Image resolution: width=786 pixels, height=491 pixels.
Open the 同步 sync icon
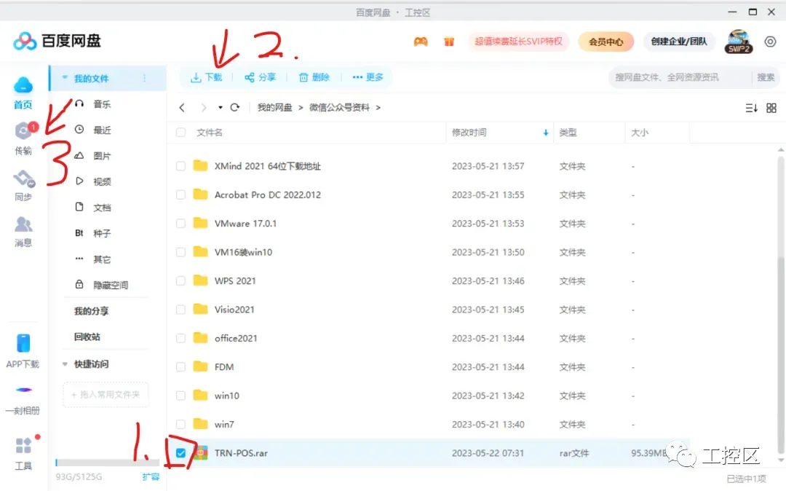point(23,178)
